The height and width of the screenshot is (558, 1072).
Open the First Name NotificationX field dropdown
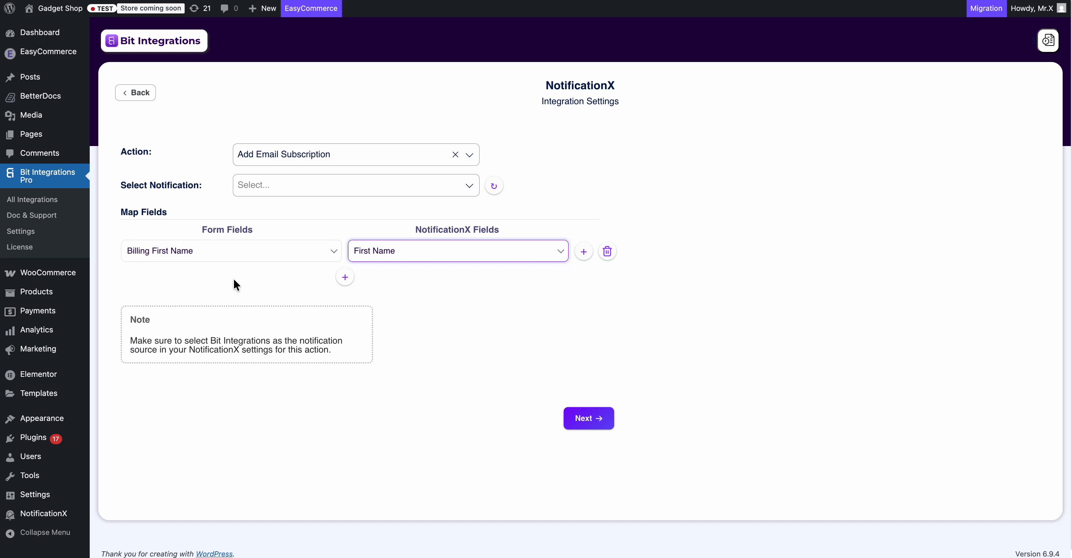click(560, 251)
